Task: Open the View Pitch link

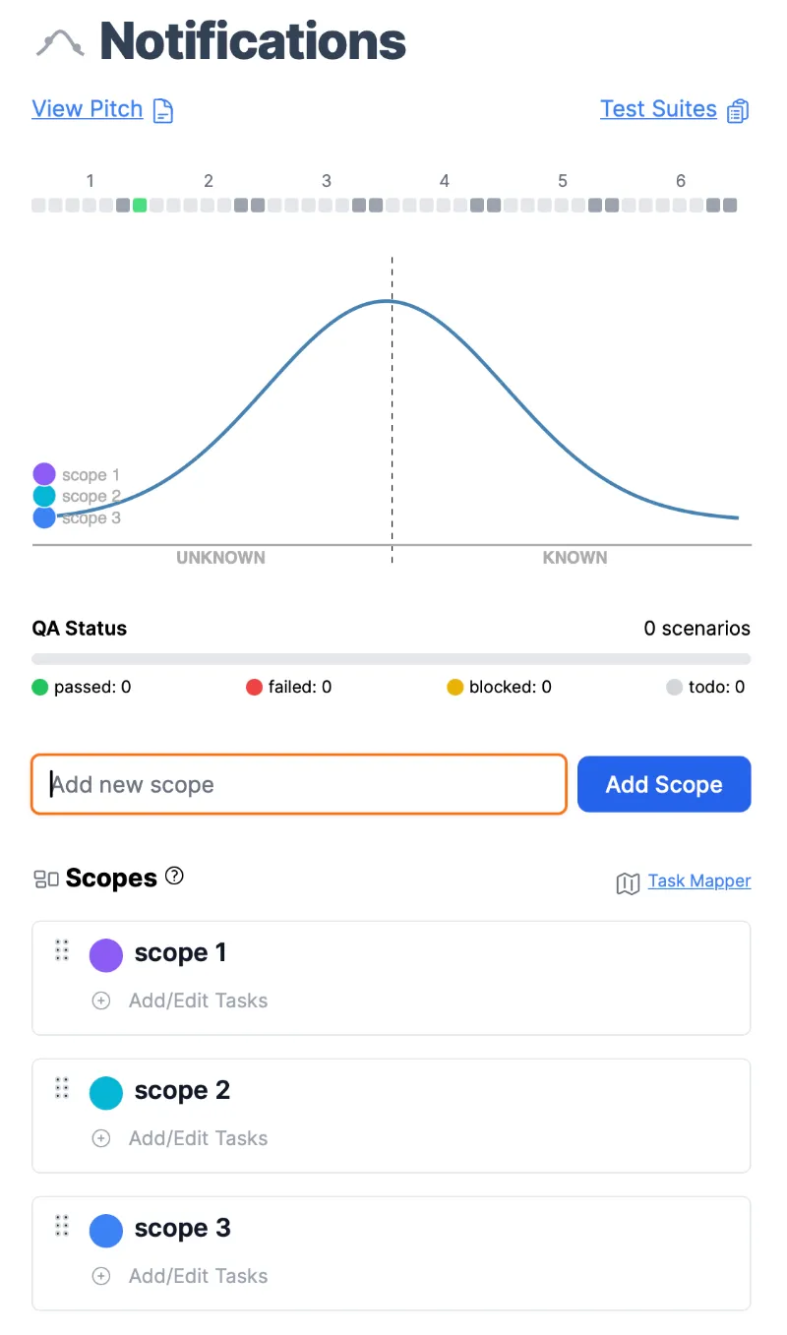Action: click(88, 109)
